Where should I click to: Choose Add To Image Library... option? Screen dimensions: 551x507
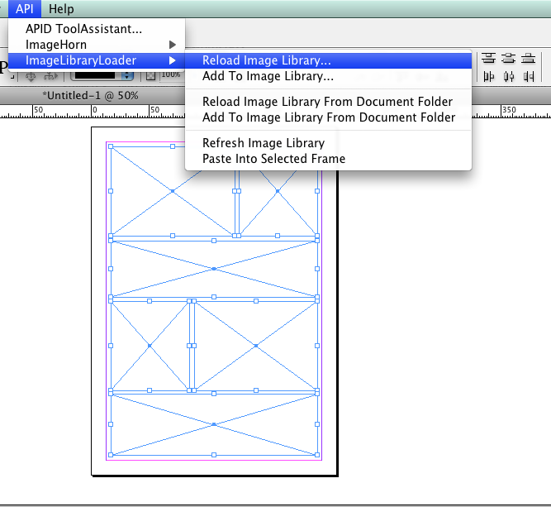pyautogui.click(x=268, y=76)
